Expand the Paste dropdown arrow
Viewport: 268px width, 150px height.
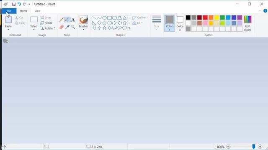(x=8, y=30)
